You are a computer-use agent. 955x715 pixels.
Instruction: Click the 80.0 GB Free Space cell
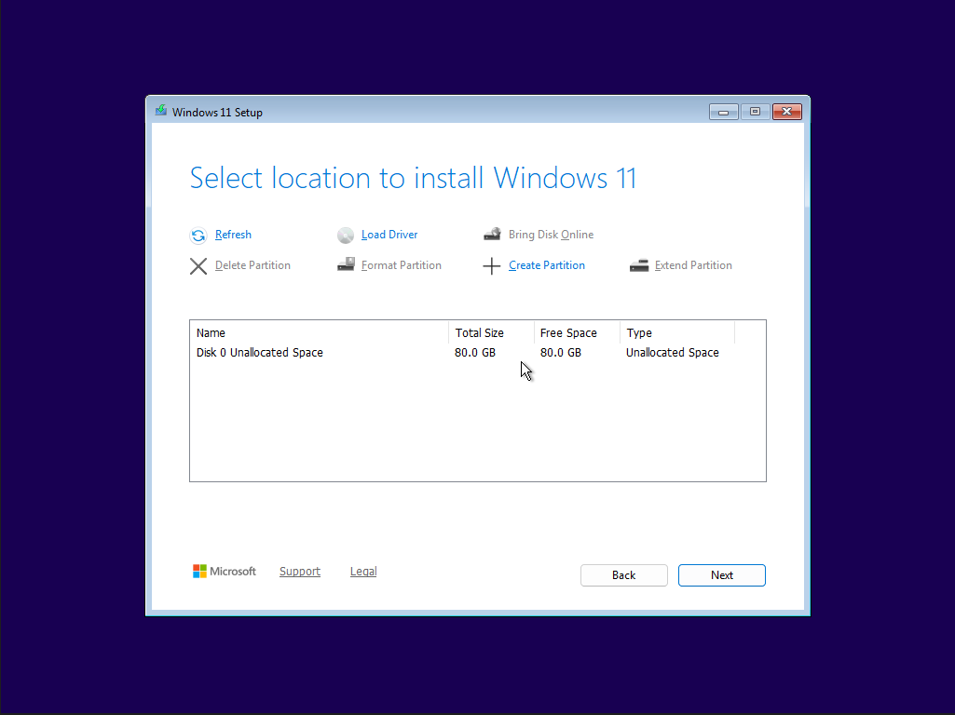point(560,352)
